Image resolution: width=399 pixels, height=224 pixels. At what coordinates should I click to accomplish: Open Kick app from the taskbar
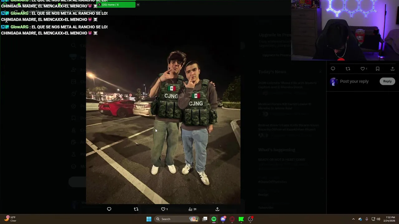coord(241,219)
